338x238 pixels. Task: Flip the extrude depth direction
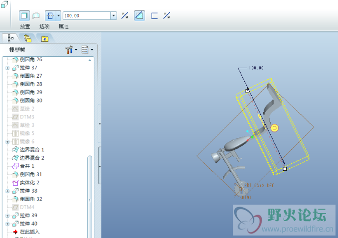(125, 15)
